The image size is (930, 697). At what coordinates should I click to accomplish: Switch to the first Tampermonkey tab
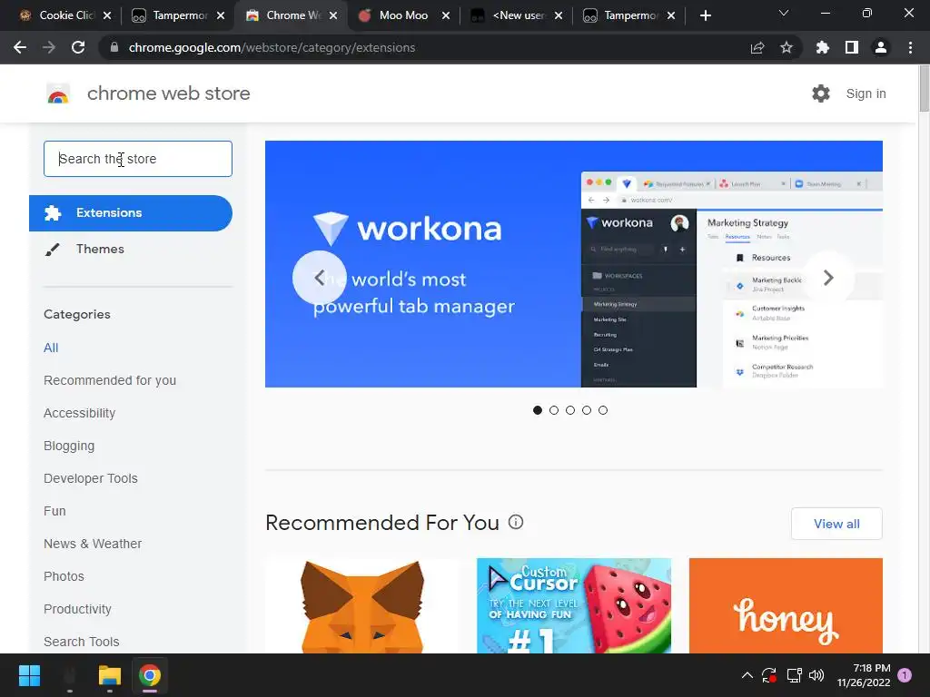[172, 15]
